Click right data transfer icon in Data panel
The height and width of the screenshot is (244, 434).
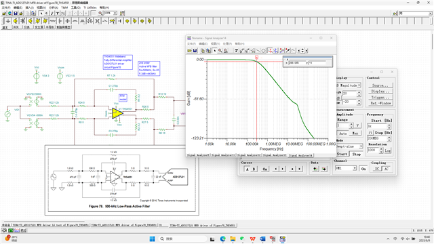tap(324, 169)
